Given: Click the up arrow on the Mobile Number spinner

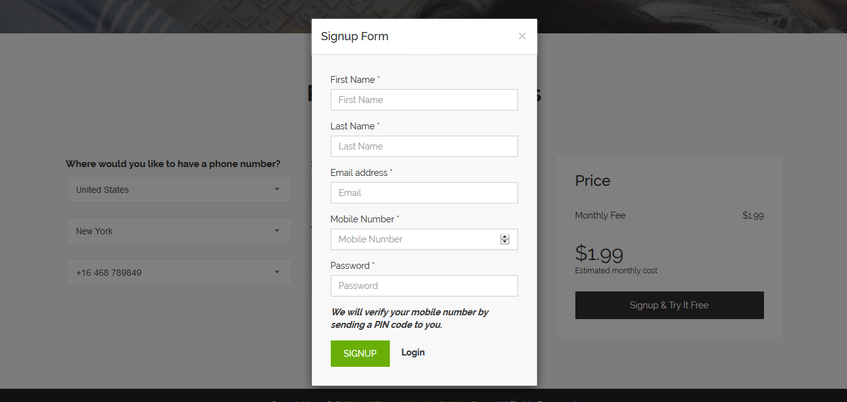Looking at the screenshot, I should 505,236.
